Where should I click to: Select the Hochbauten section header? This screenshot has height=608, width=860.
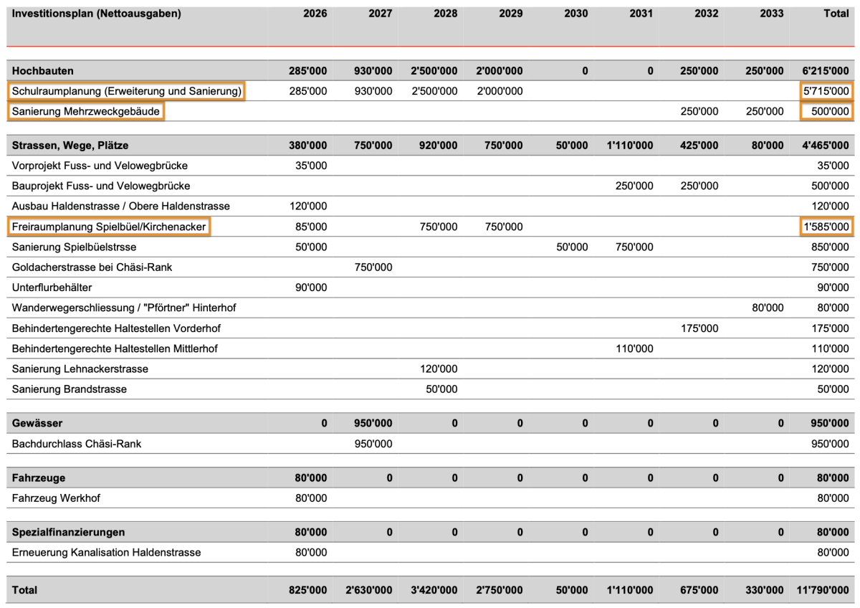point(43,71)
